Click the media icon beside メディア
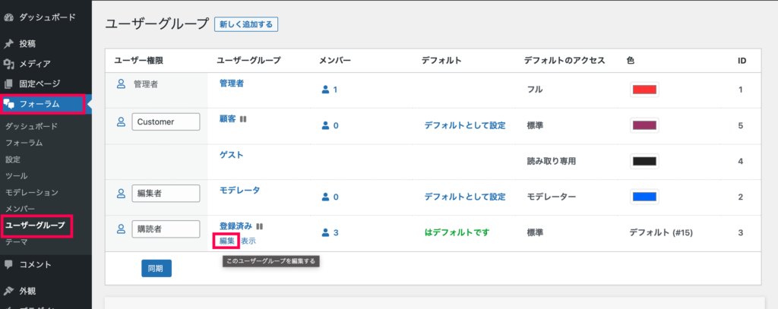Screen dimensions: 778x309 pos(8,64)
